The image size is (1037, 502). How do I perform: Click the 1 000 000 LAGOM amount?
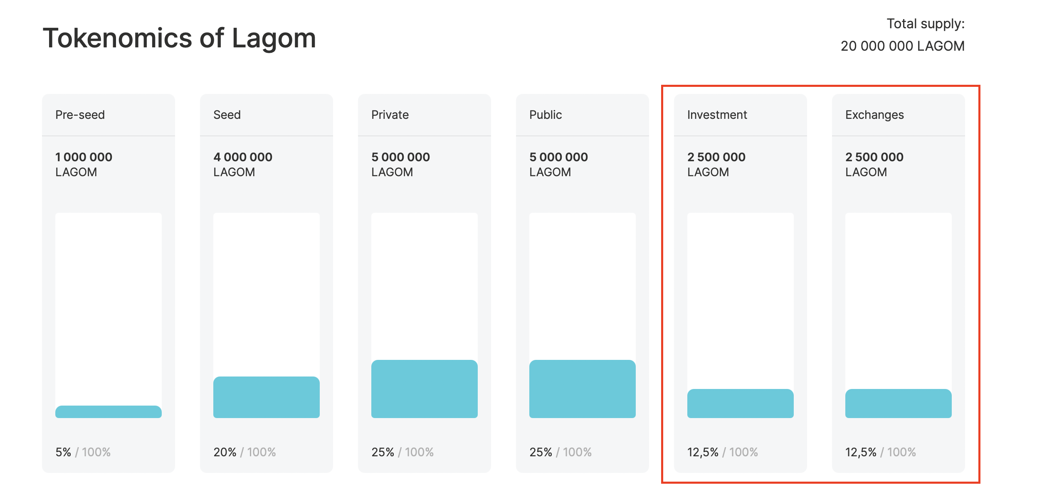tap(84, 164)
